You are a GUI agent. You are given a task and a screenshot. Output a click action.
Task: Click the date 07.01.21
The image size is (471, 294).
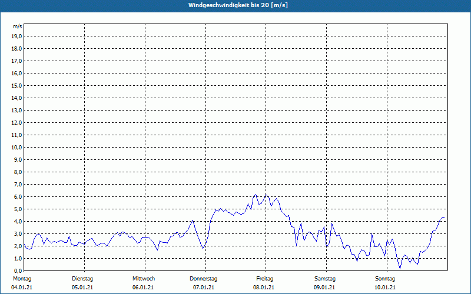[x=204, y=288]
